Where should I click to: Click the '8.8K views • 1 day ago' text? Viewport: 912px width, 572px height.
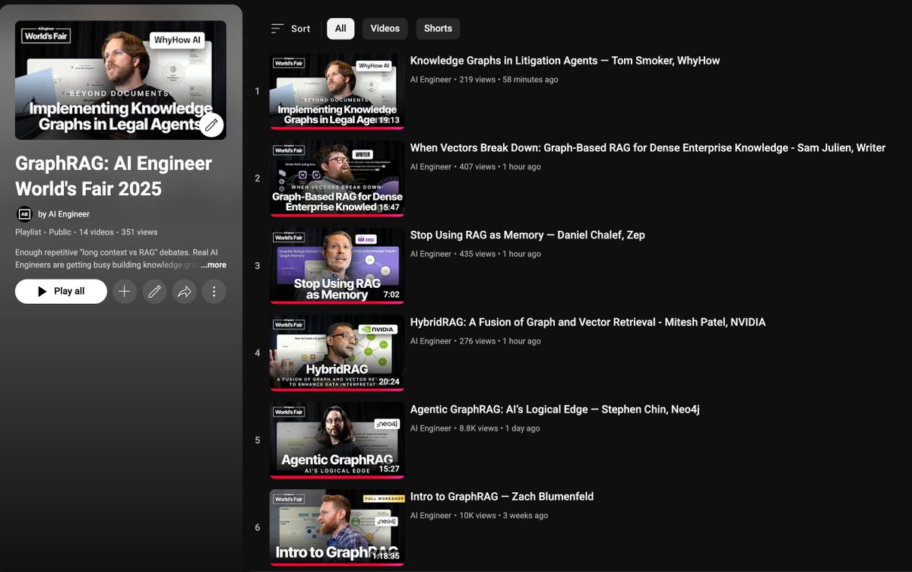[499, 428]
